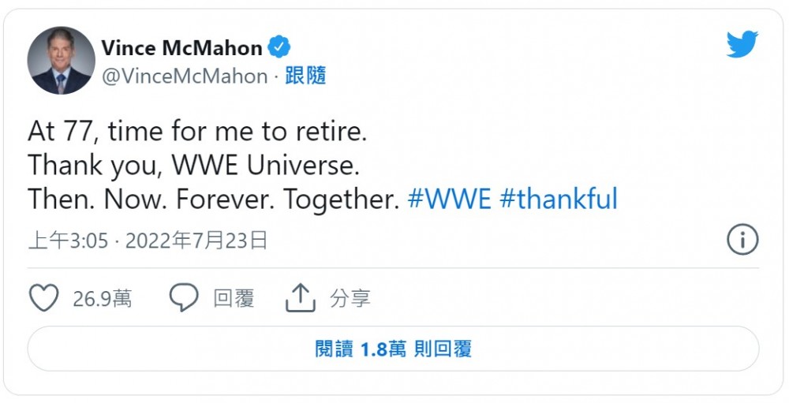
Task: Click the blue verified badge
Action: coord(279,47)
